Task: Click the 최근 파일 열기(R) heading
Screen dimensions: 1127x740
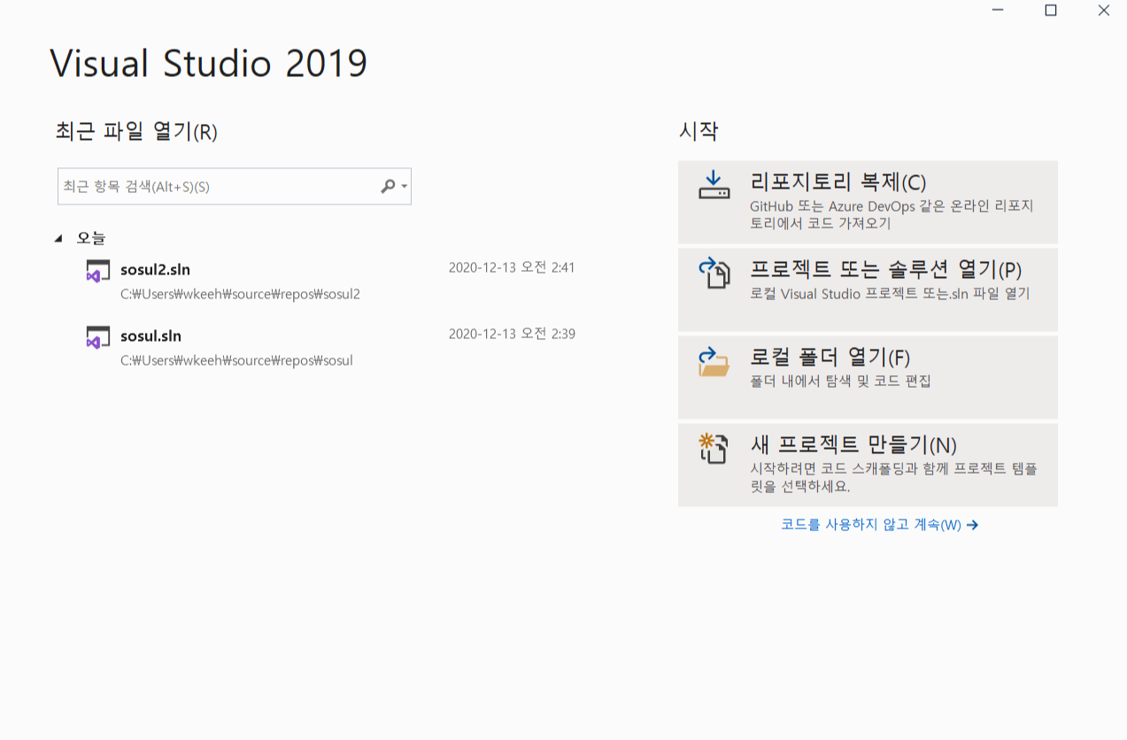Action: point(136,132)
